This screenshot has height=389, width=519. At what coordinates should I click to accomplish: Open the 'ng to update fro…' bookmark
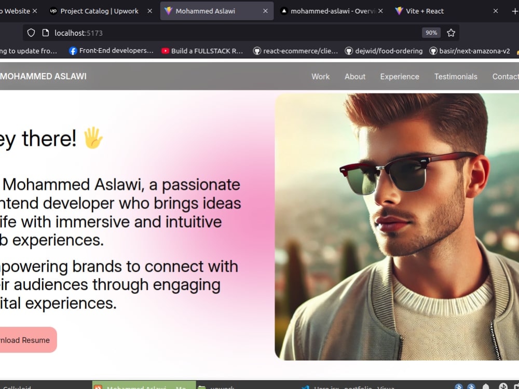tap(29, 51)
